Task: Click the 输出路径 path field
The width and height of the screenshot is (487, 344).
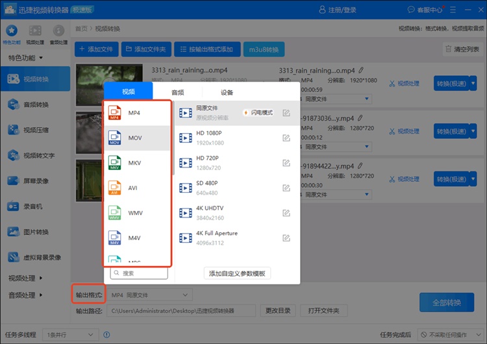Action: click(181, 310)
